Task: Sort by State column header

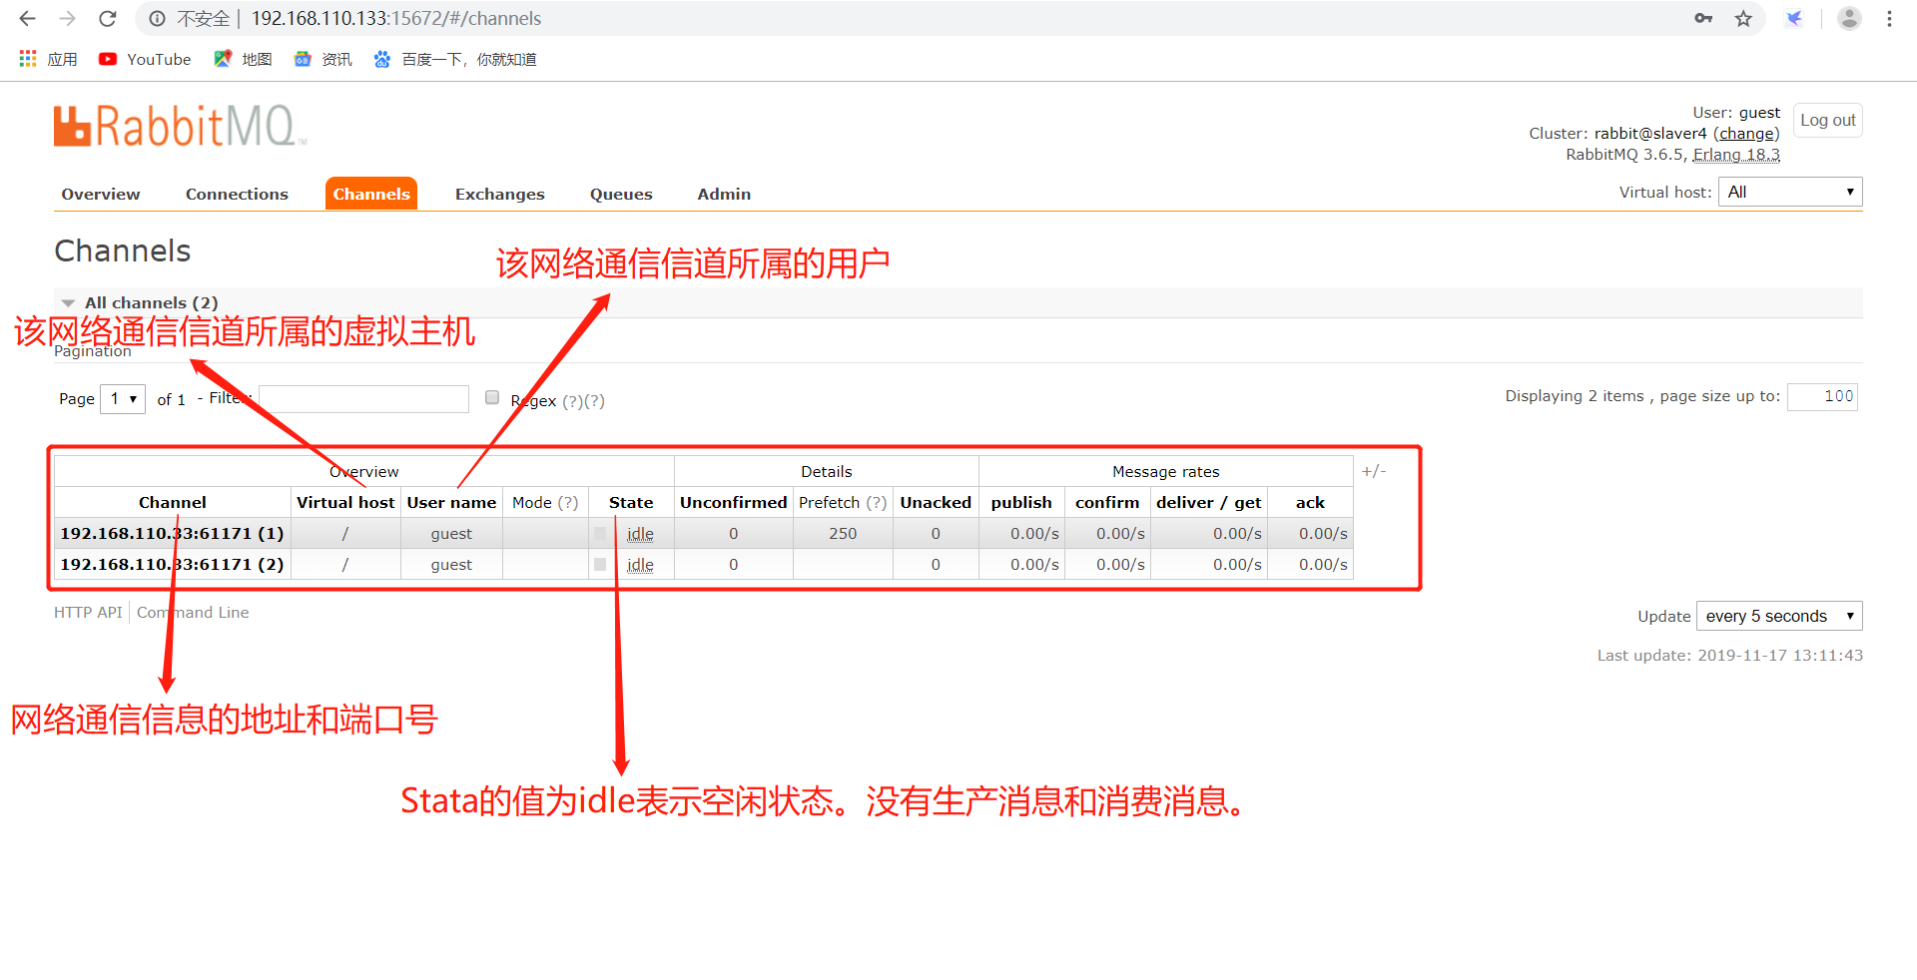Action: point(631,502)
